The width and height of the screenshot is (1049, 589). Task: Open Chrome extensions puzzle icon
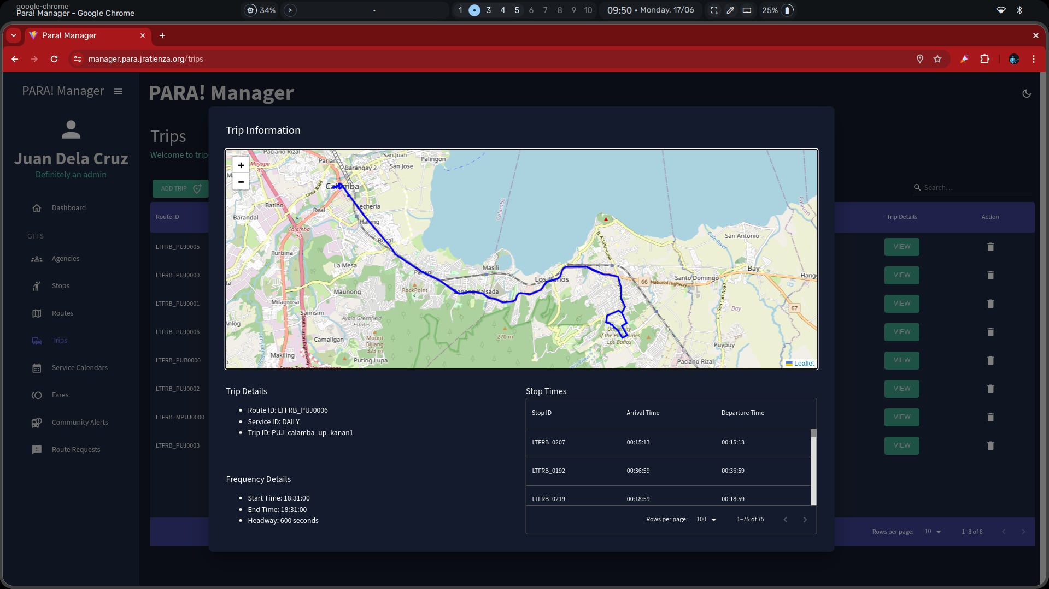[984, 59]
